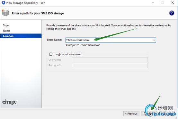Minimize the New Storage Repository window

[x=153, y=3]
